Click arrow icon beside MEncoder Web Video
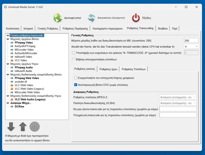Screen dimensions: 205x155 pos(12,92)
